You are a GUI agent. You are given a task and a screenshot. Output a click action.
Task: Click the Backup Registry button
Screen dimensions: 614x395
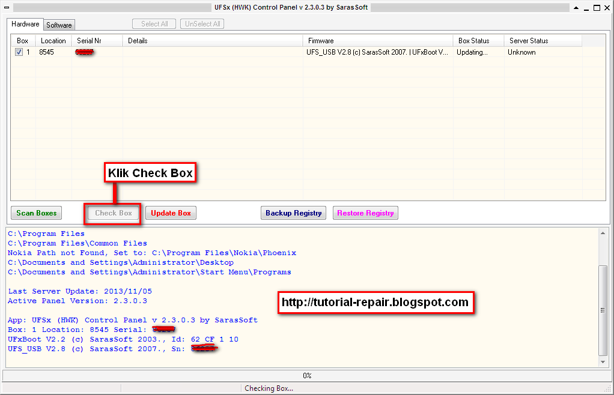294,213
